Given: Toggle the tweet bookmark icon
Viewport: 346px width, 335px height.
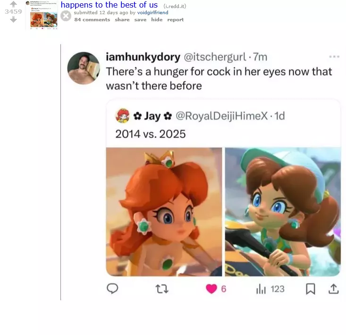Looking at the screenshot, I should click(310, 289).
